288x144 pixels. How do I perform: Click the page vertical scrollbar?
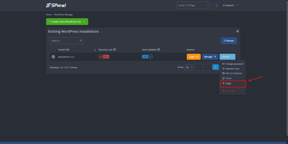coord(287,68)
